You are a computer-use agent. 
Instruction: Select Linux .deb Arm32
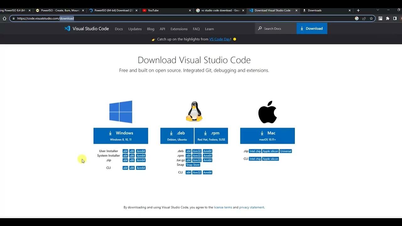197,151
